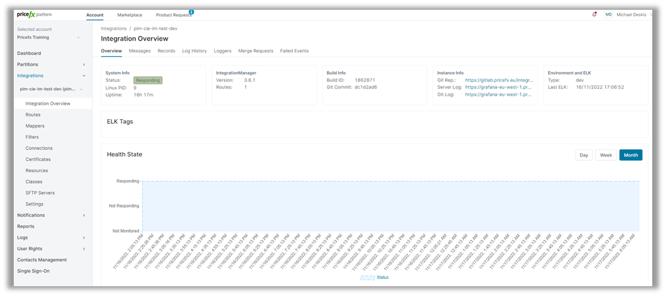Switch health chart to Week view
Screen dimensions: 666x296
click(x=606, y=155)
